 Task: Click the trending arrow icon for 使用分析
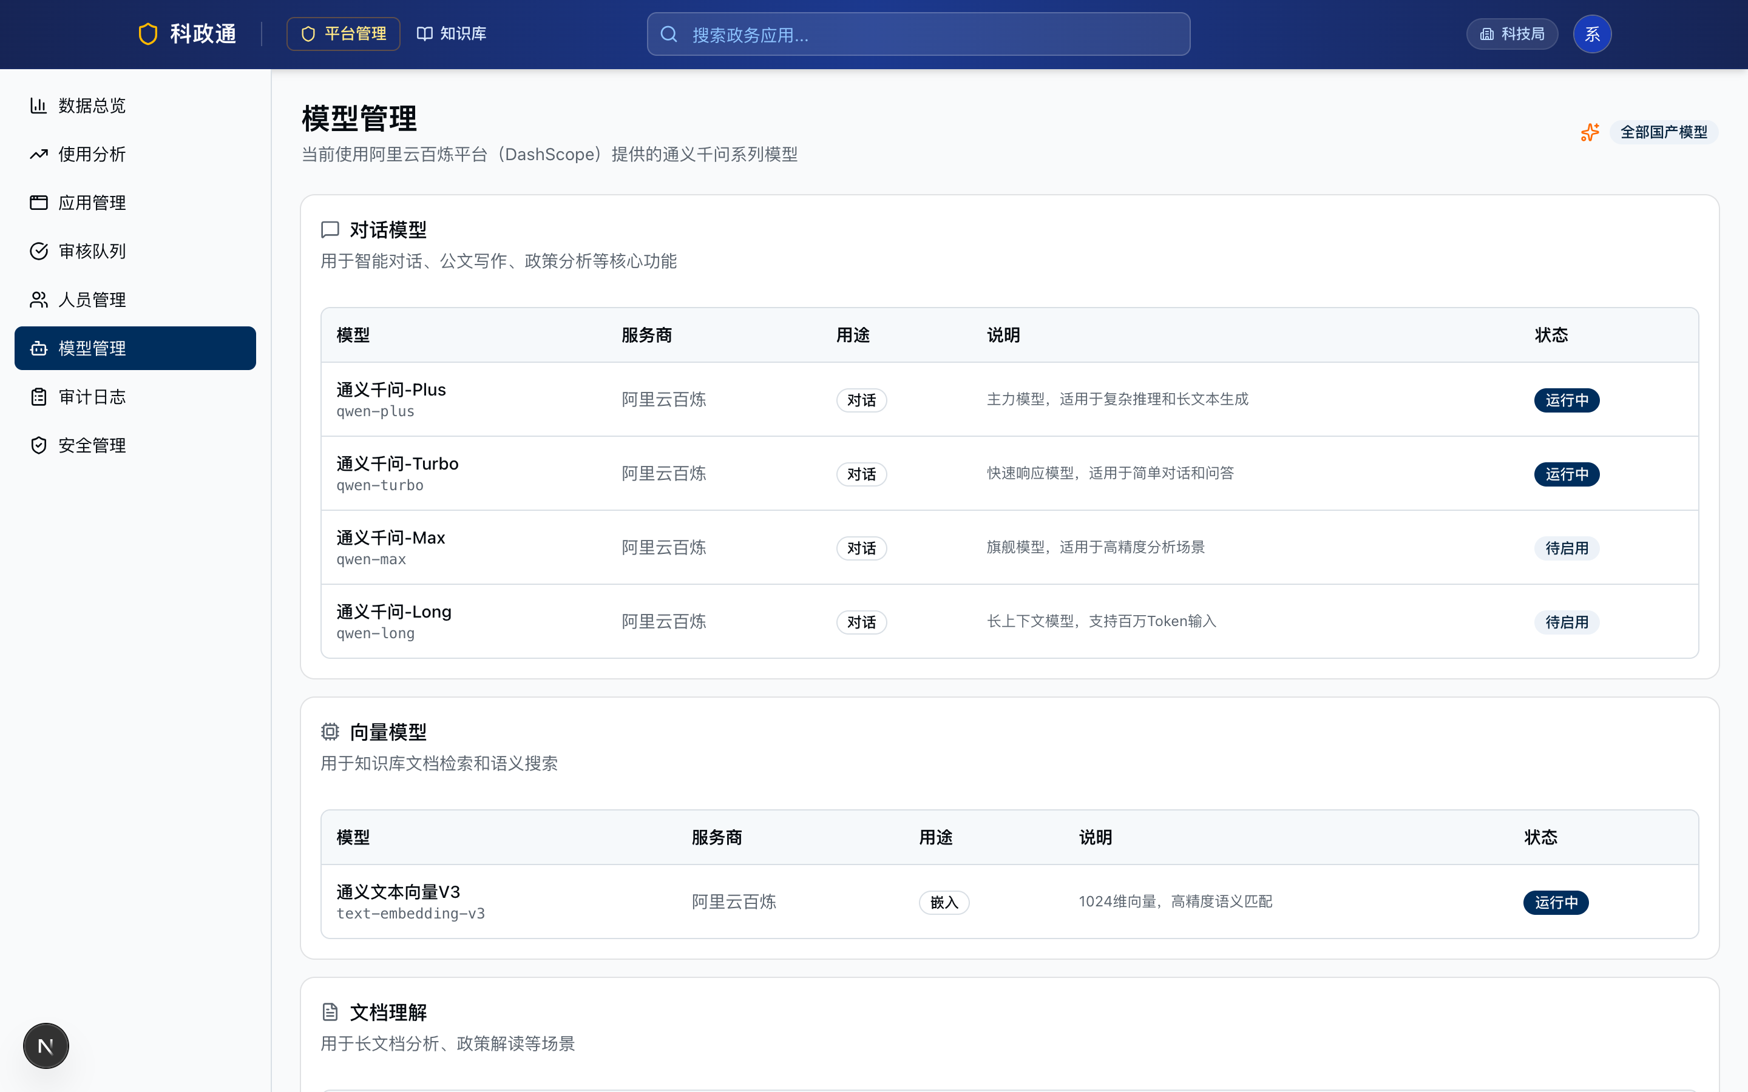pos(38,154)
